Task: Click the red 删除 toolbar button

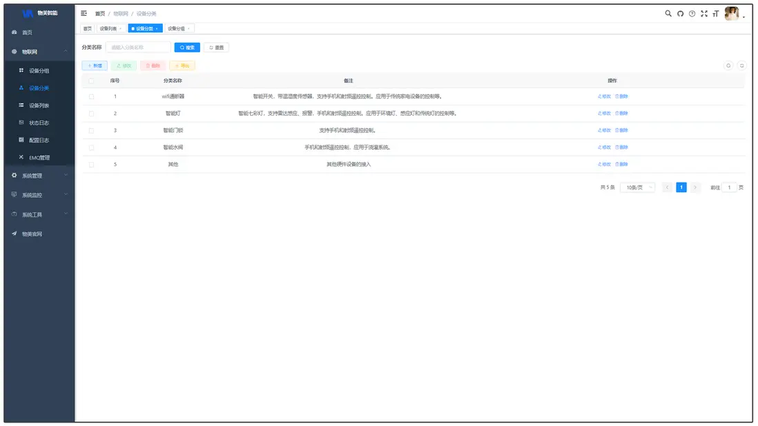Action: (x=153, y=65)
